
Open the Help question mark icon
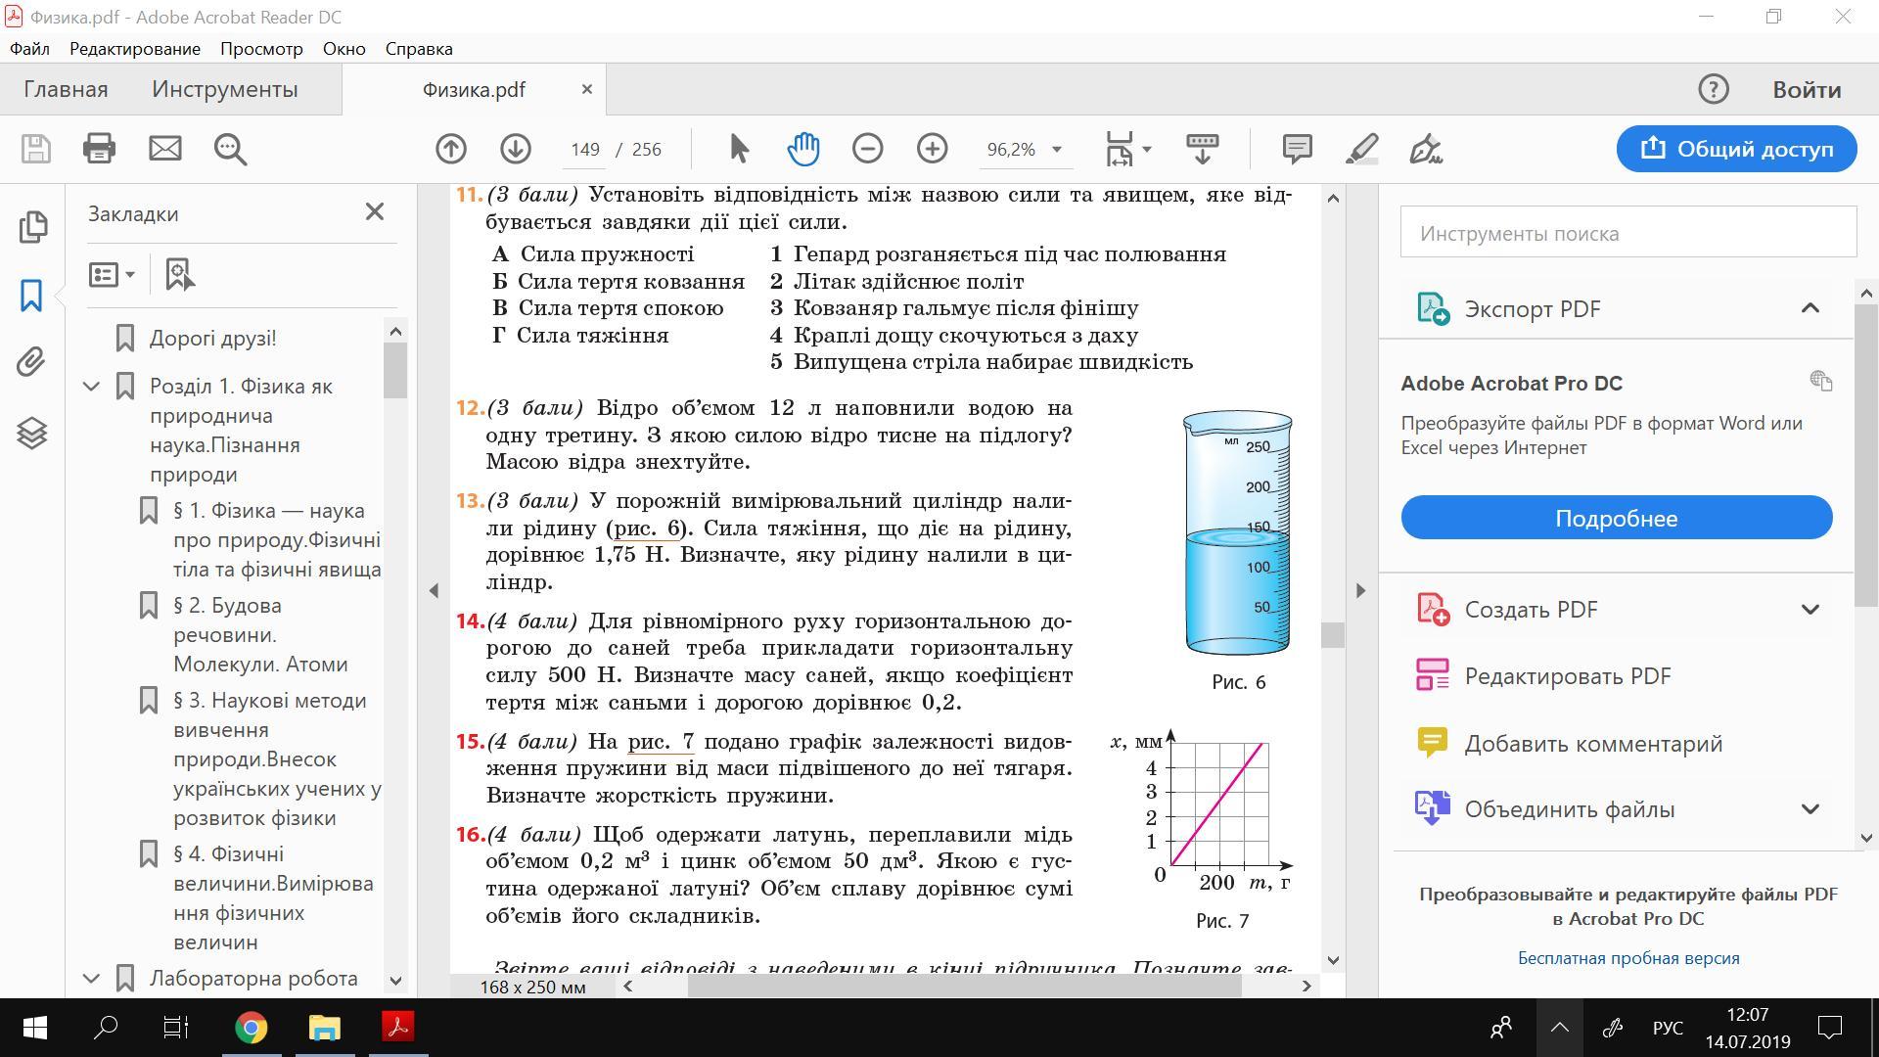(1713, 89)
